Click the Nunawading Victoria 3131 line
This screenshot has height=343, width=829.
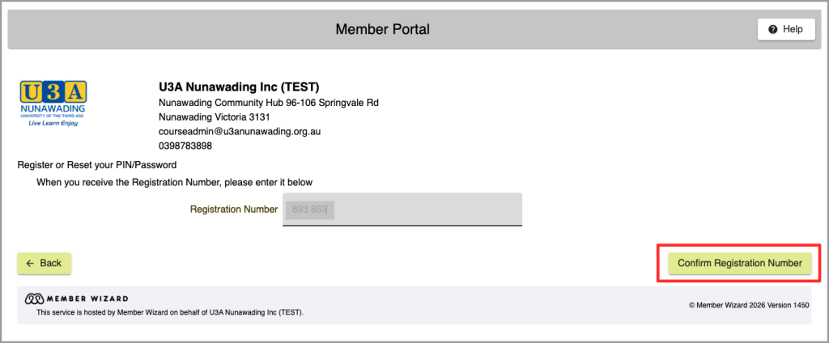click(x=214, y=116)
